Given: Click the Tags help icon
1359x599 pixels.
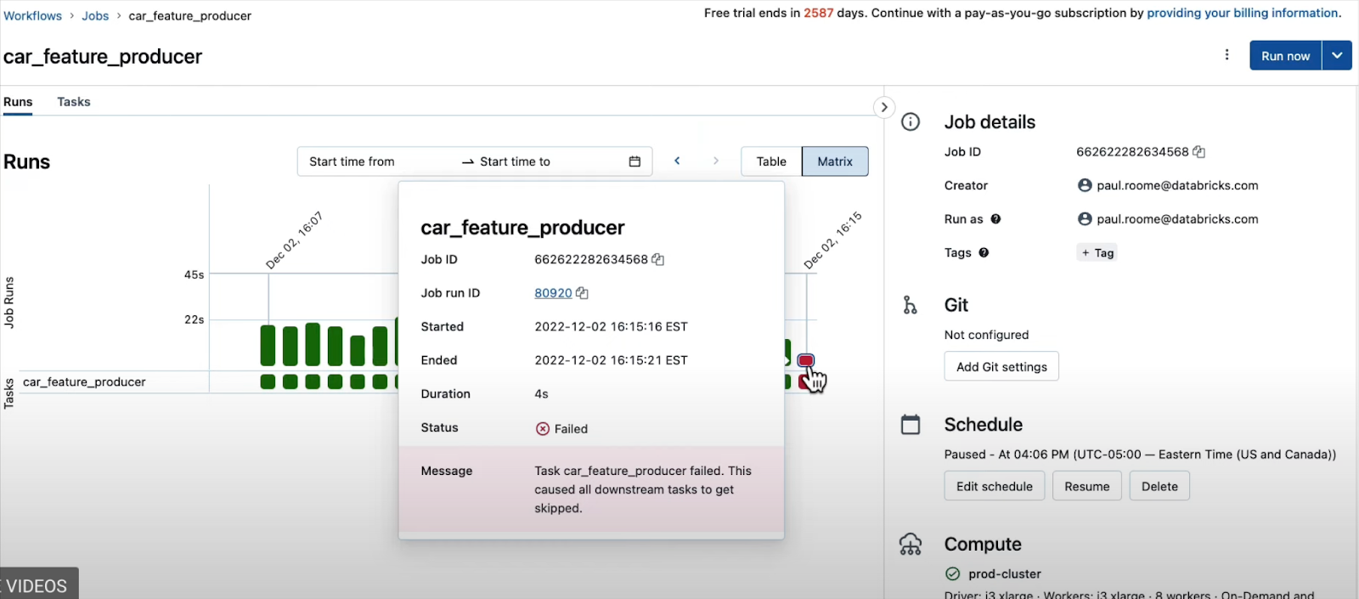Looking at the screenshot, I should pos(984,252).
